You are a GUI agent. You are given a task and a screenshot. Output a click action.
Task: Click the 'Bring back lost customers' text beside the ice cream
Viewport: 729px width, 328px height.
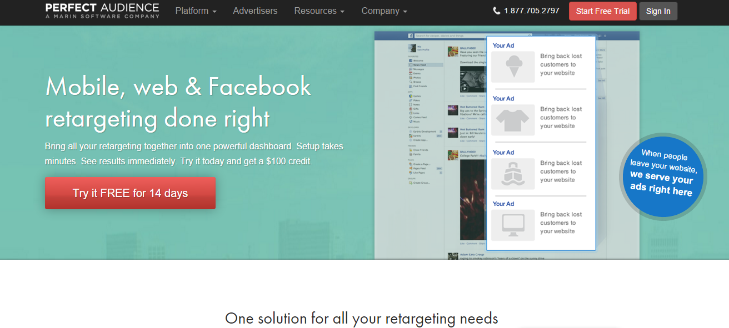[561, 64]
